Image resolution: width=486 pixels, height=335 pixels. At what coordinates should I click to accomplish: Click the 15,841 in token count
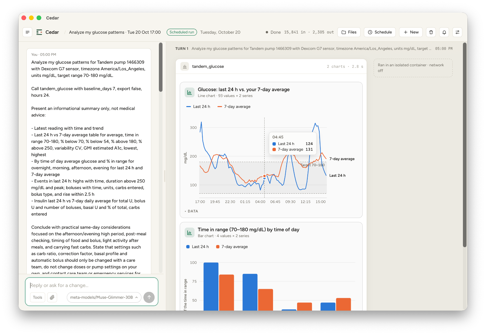295,32
